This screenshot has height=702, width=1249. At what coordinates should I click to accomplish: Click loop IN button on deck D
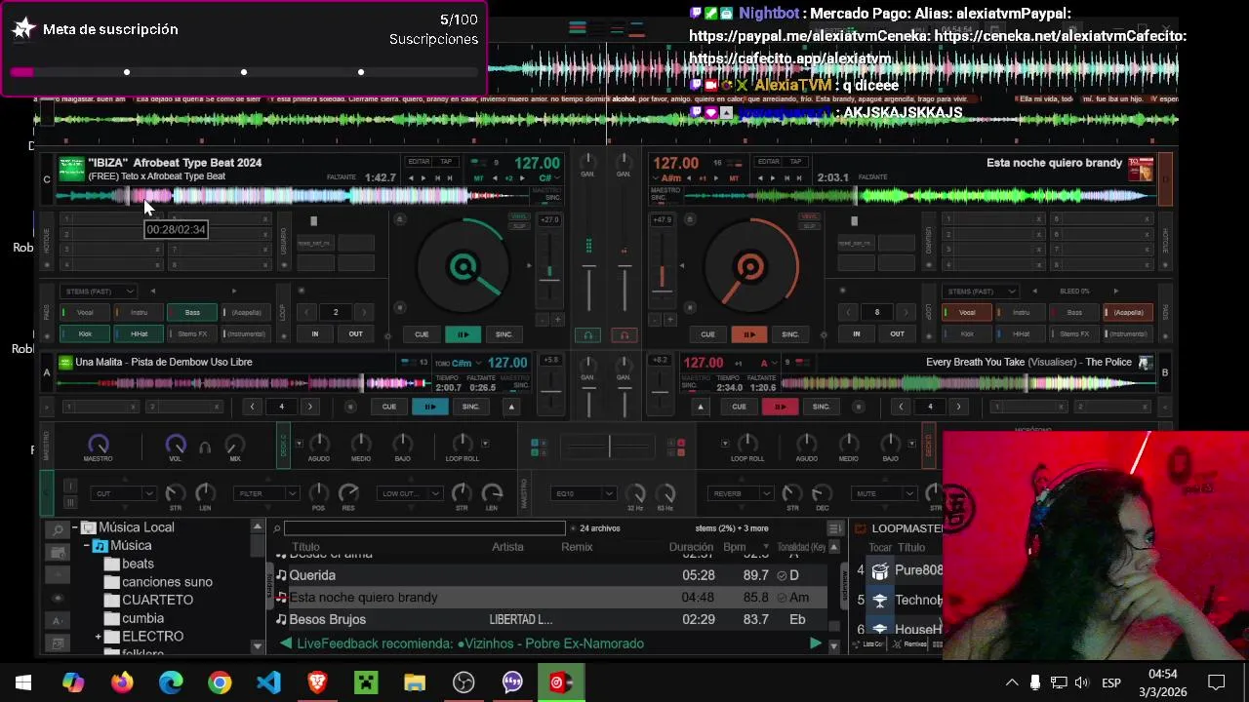coord(856,334)
